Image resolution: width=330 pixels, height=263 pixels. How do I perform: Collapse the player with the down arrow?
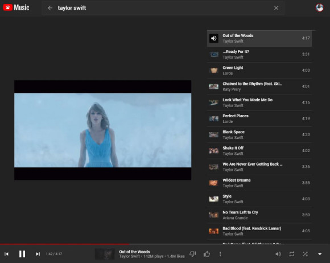point(320,254)
